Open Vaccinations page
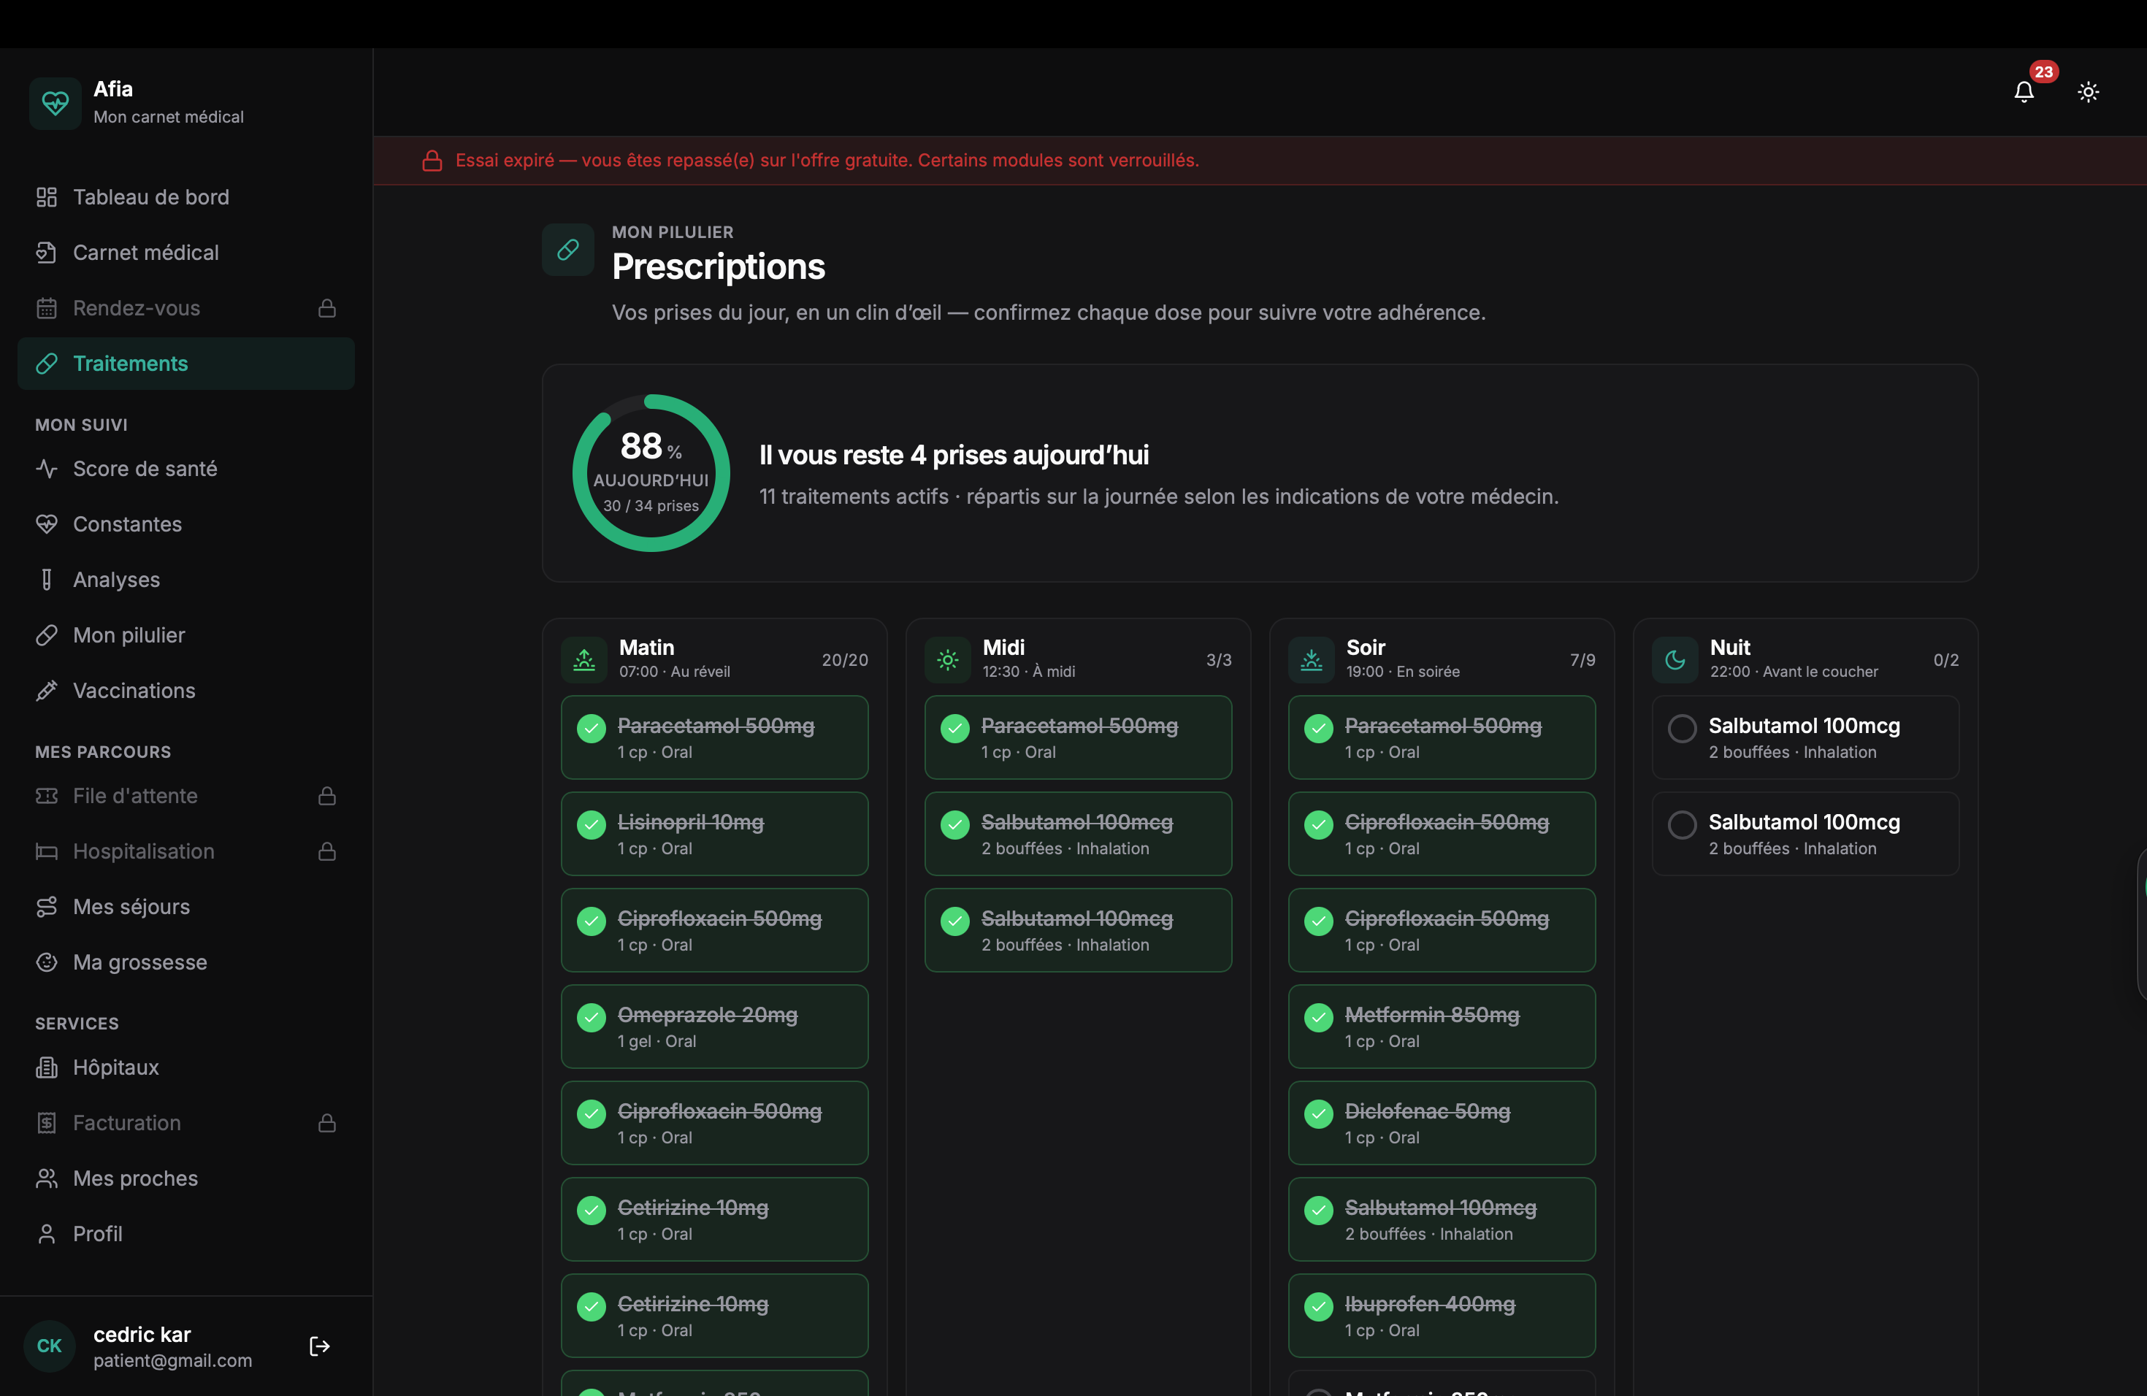2147x1396 pixels. (185, 691)
